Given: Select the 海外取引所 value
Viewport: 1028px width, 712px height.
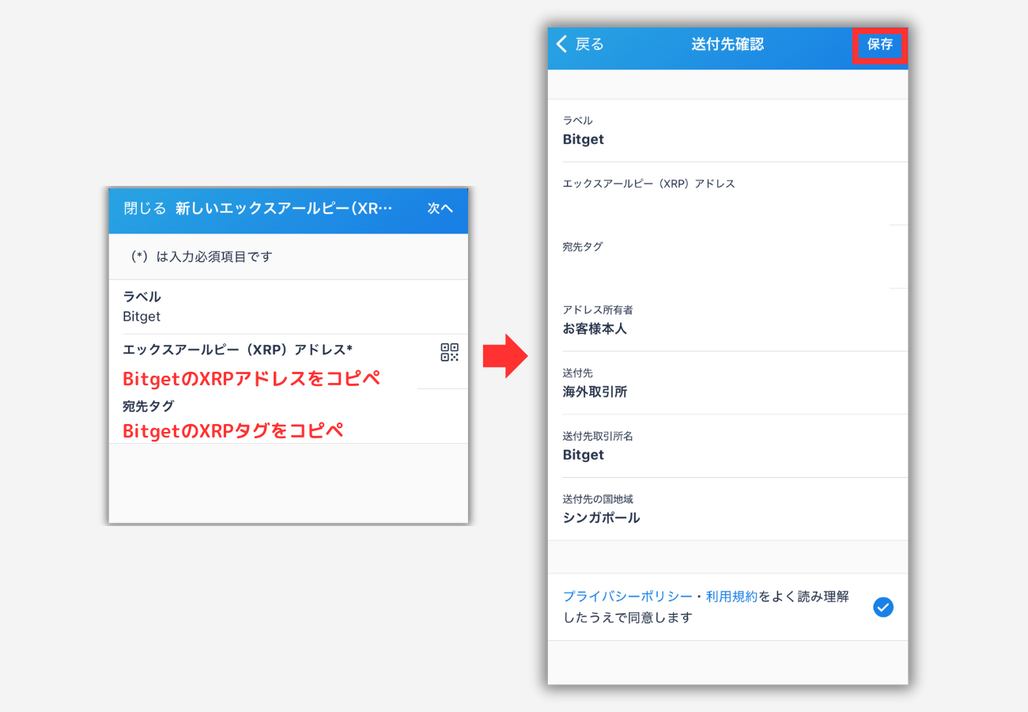Looking at the screenshot, I should pos(595,392).
